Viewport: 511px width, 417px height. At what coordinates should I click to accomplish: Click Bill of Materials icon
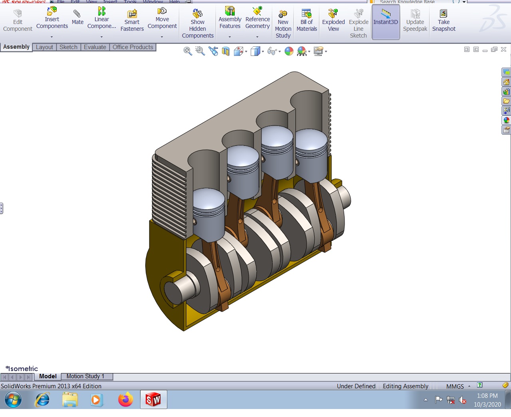tap(307, 20)
